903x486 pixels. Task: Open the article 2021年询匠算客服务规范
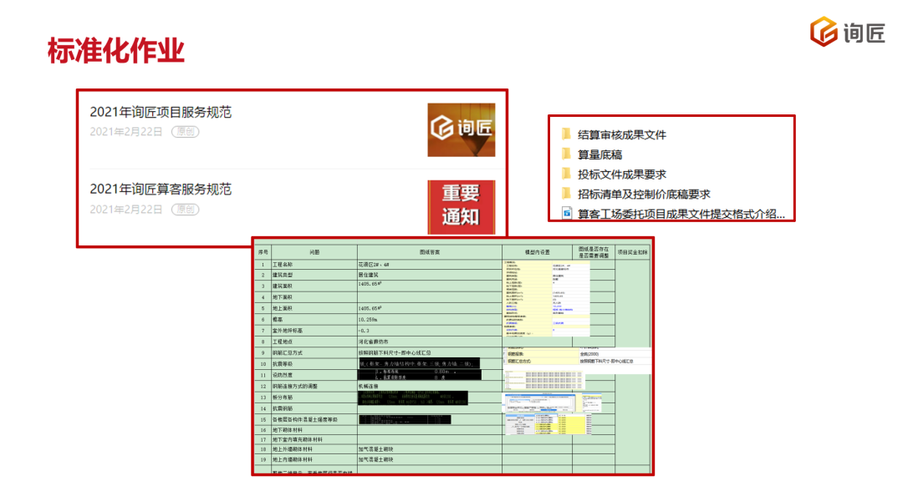(x=161, y=190)
